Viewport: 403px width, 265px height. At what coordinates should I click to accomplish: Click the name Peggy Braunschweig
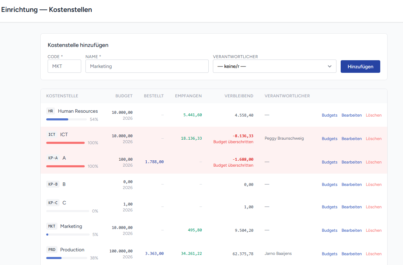(284, 138)
